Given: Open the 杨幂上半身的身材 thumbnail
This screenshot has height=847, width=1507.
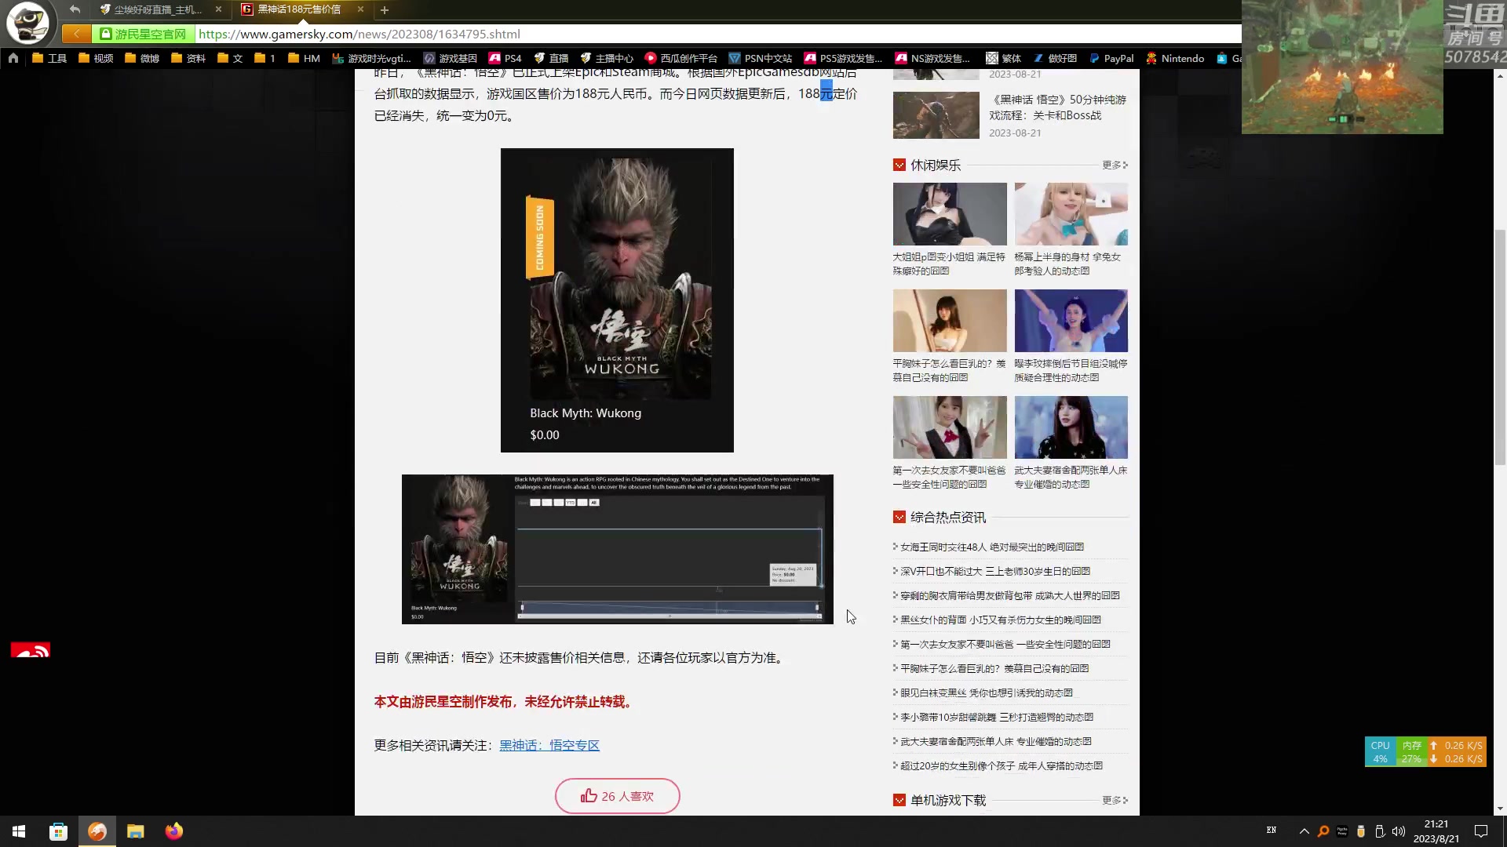Looking at the screenshot, I should coord(1071,214).
